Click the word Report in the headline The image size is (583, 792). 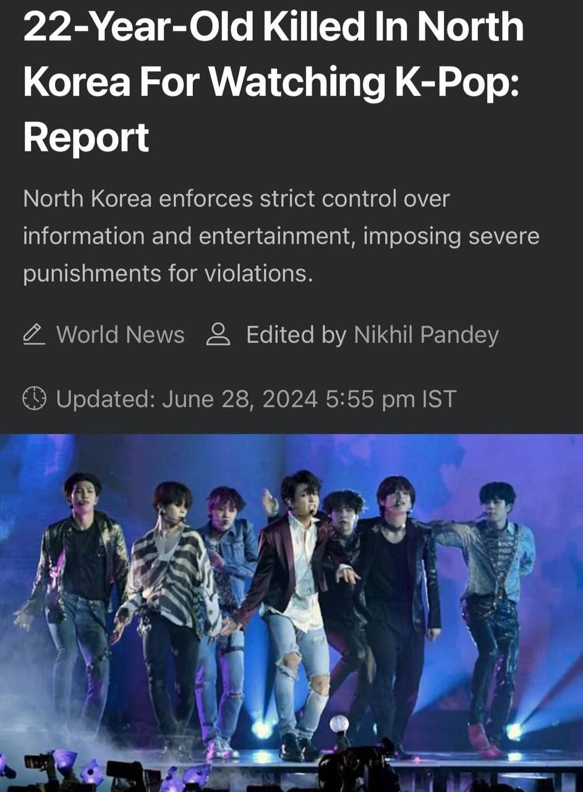(x=86, y=137)
